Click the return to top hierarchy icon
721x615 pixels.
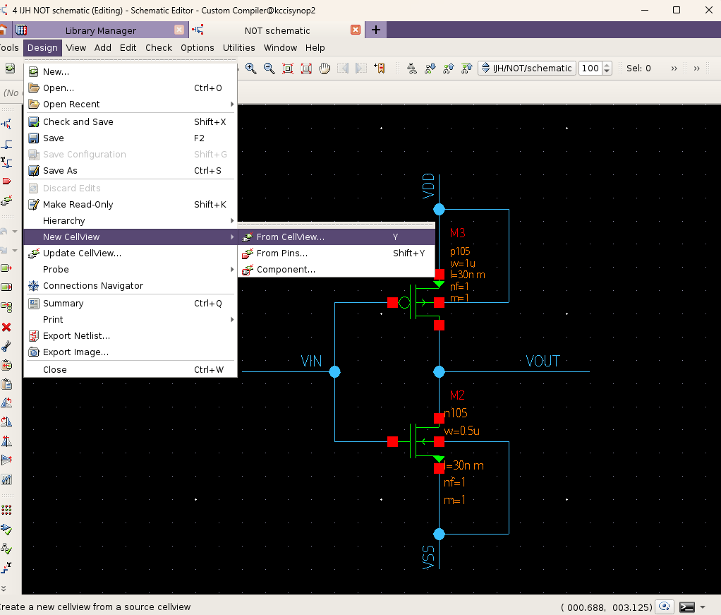pos(467,68)
